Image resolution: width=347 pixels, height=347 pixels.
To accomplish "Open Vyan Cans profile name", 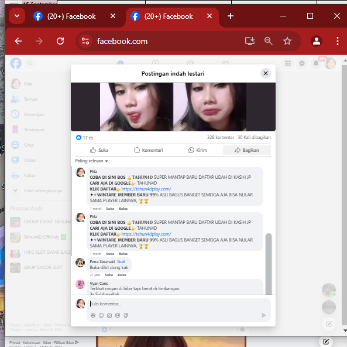I will (99, 283).
